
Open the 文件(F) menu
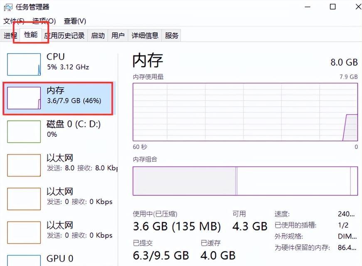(14, 21)
